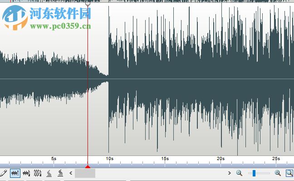
Task: Click the light stacked-lines spectrum icon
Action: point(49,173)
